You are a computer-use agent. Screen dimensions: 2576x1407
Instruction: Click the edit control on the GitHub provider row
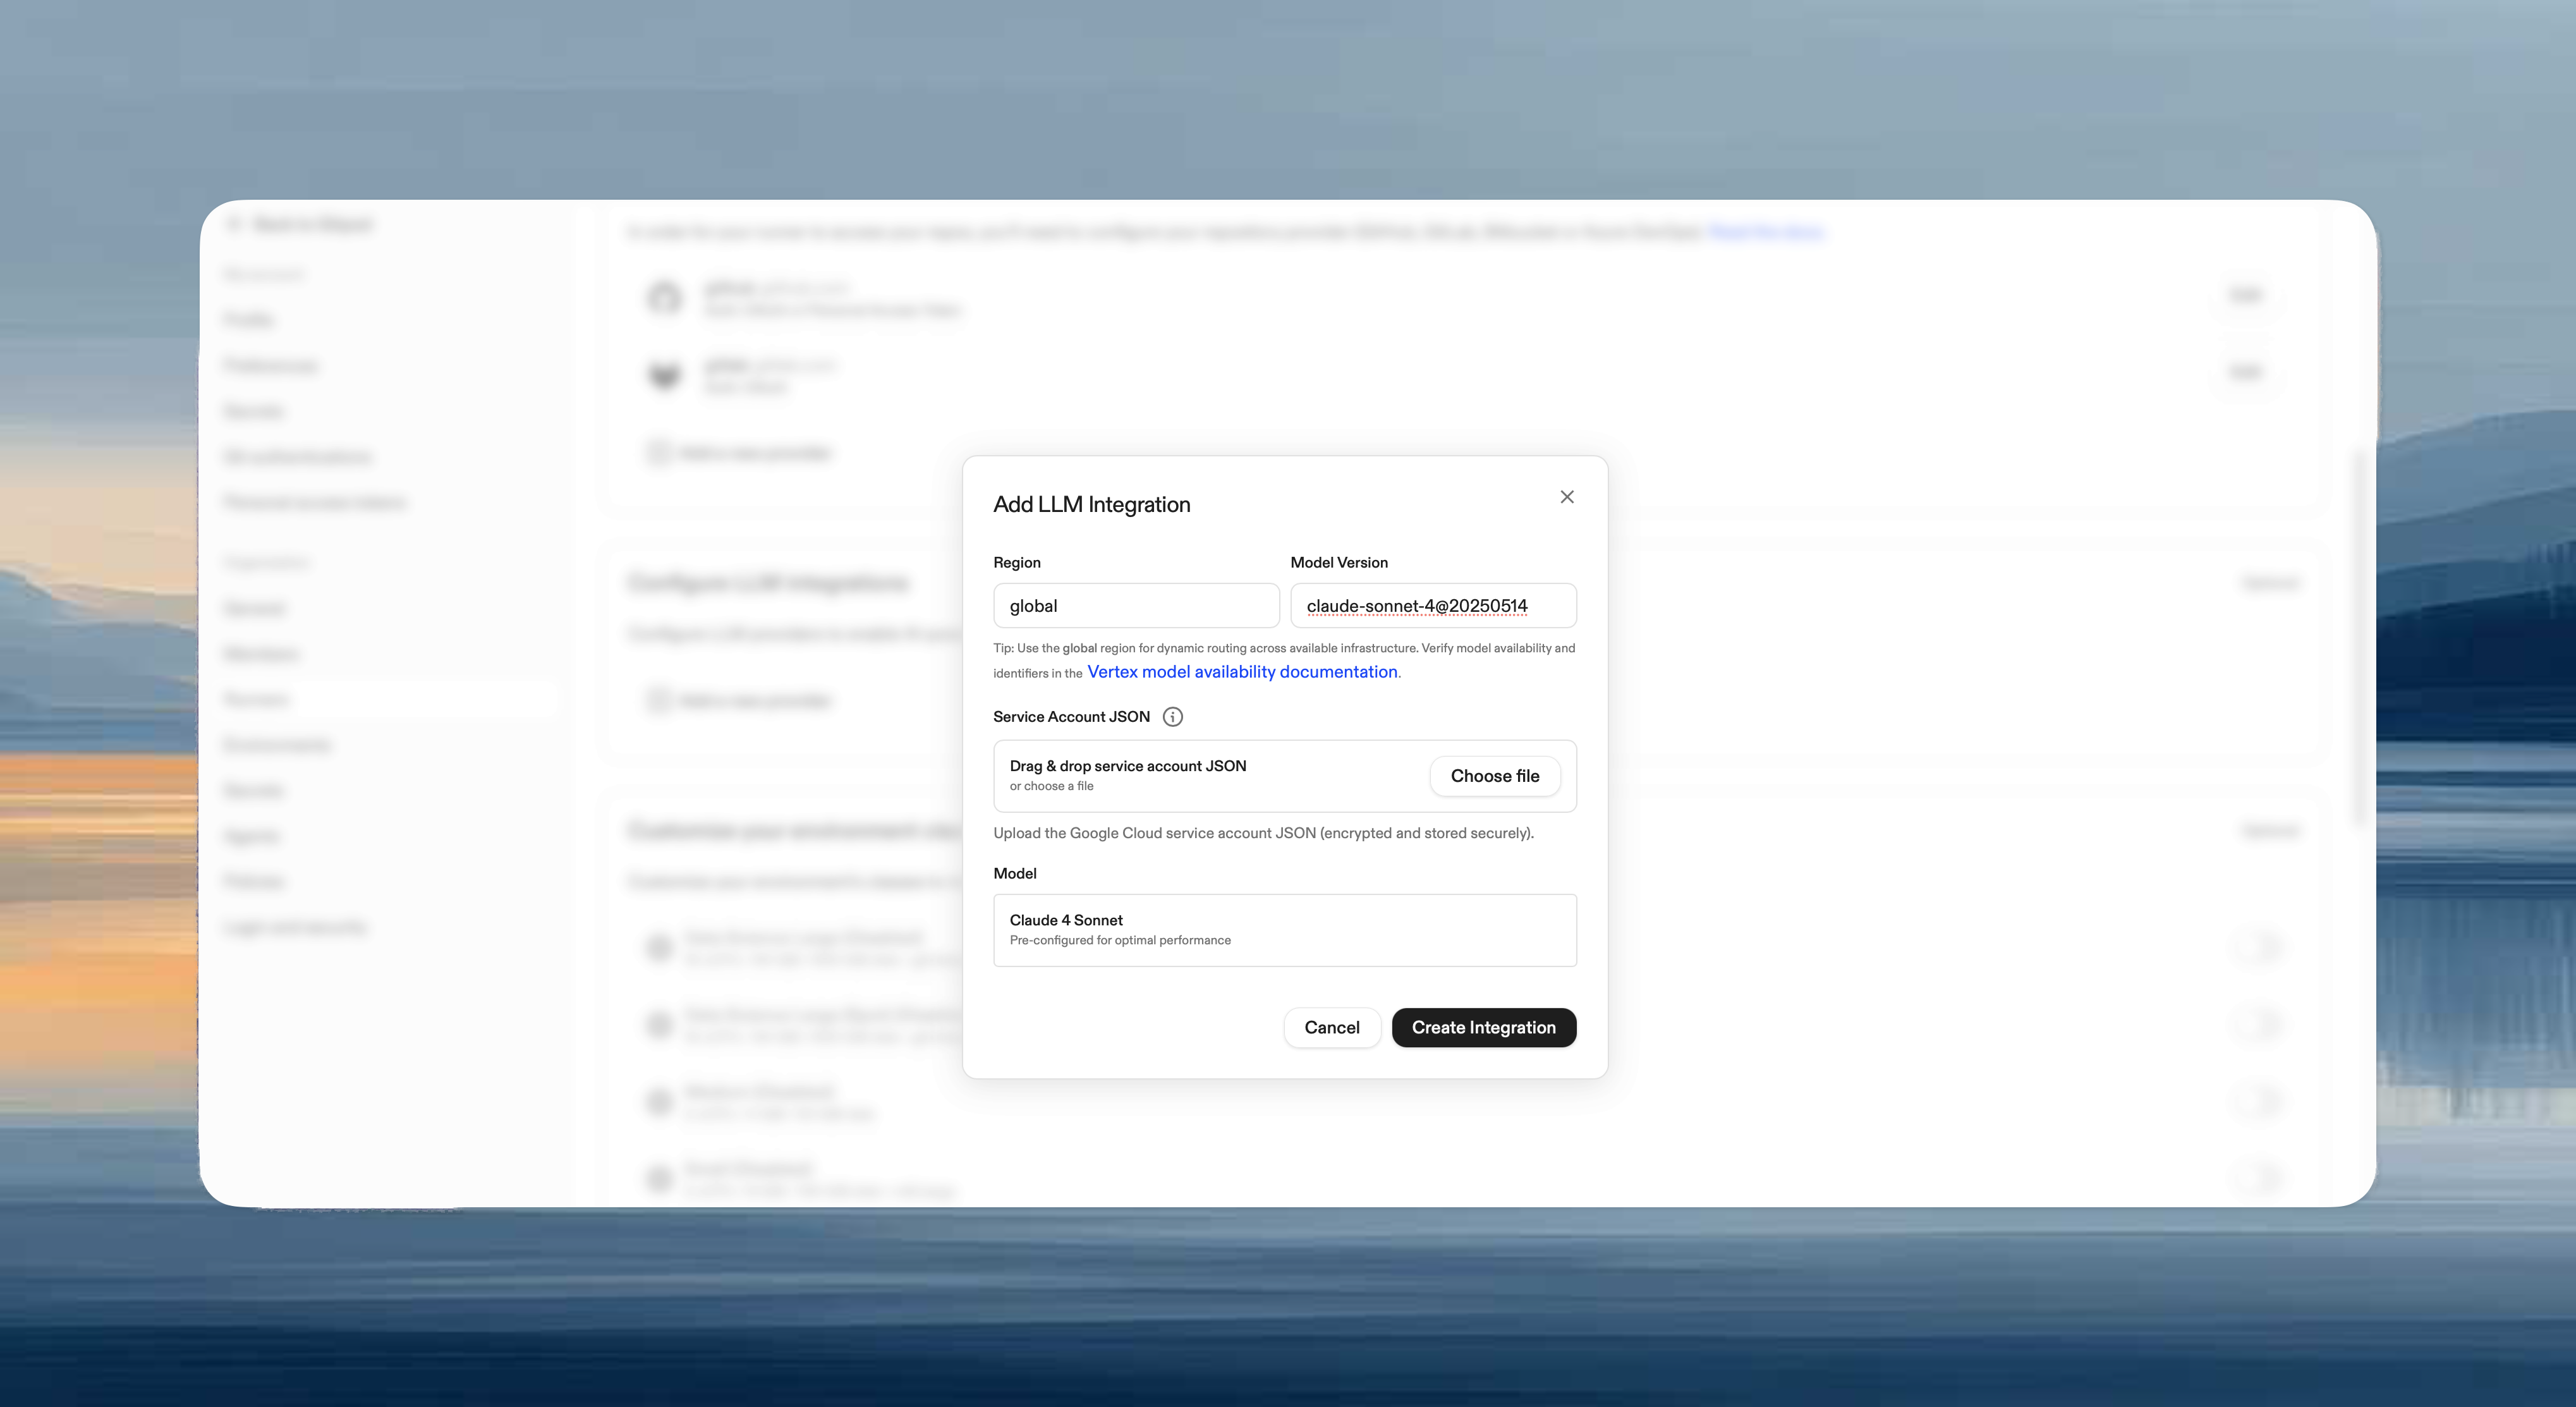2246,295
